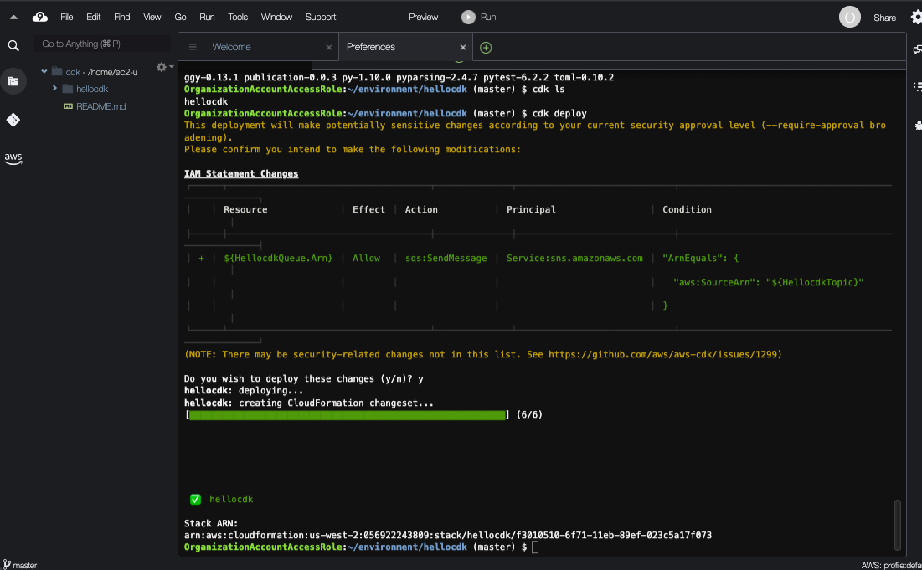Close the Preferences tab
The image size is (922, 570).
463,47
